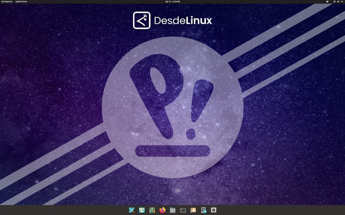Toggle do-not-disturb via the notifications icon
Image resolution: width=345 pixels, height=215 pixels.
334,2
